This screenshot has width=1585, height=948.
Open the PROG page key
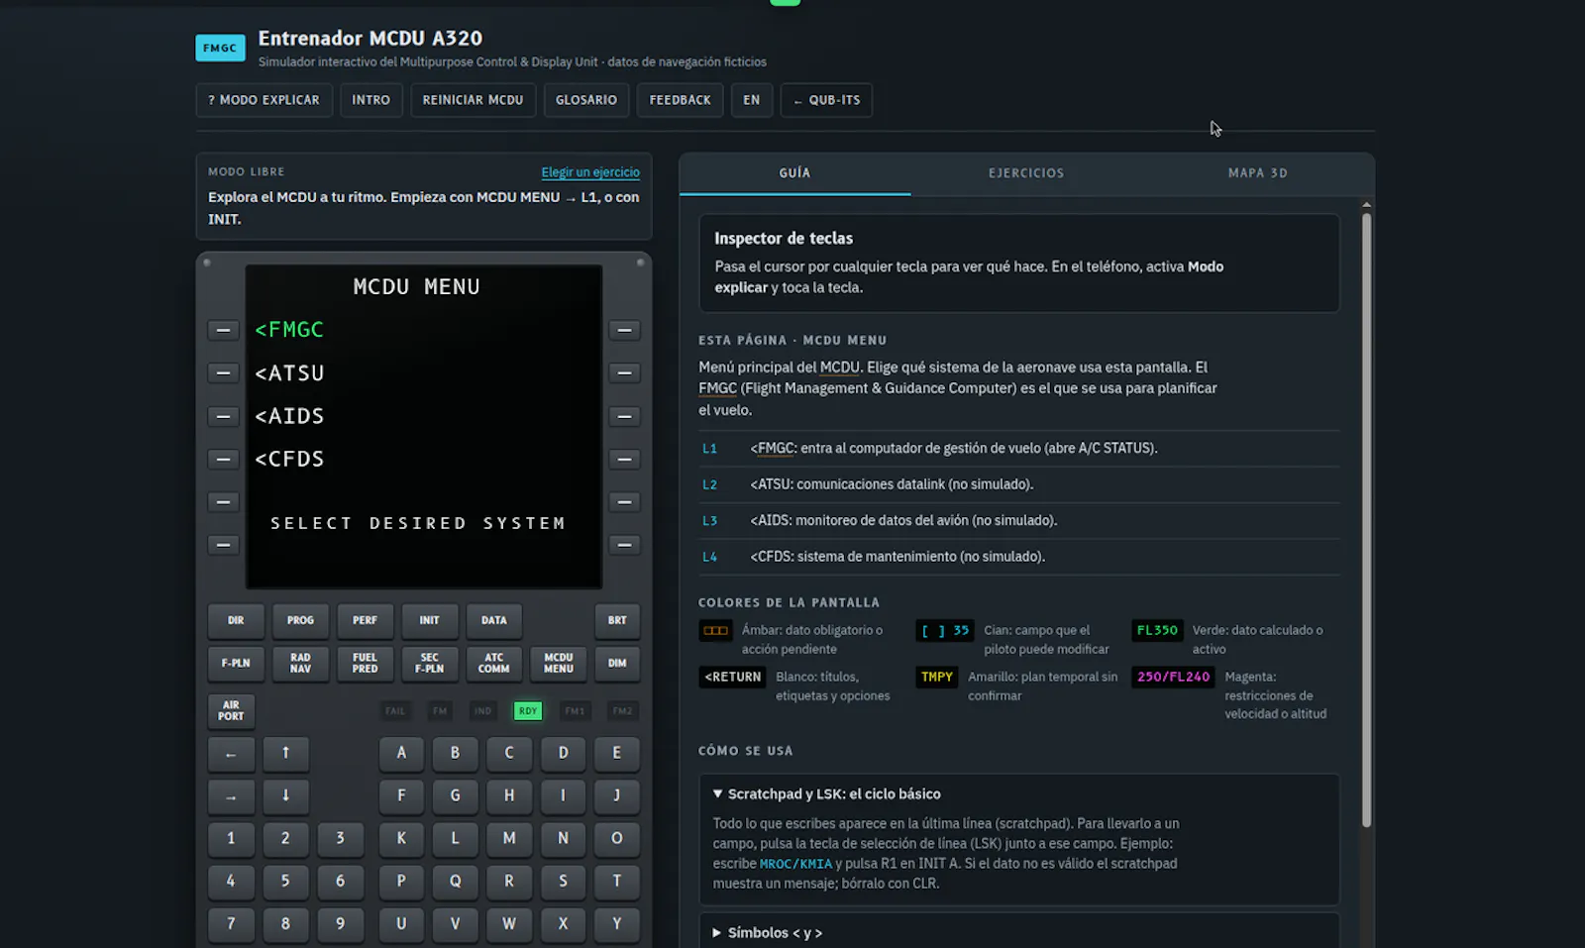[x=300, y=620]
